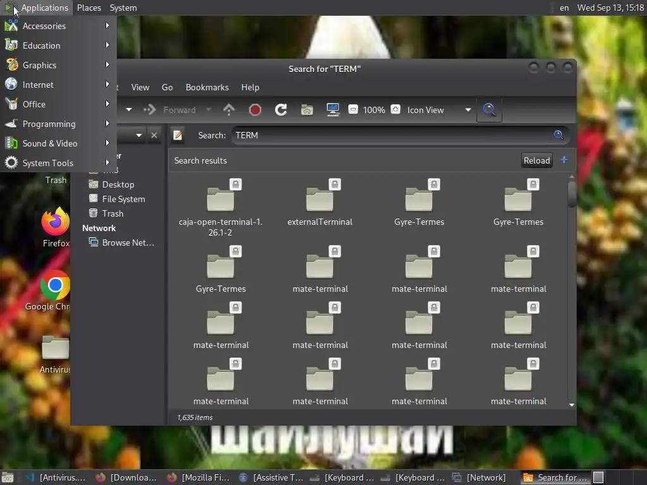
Task: Switch to the Downloads taskbar window
Action: 126,477
